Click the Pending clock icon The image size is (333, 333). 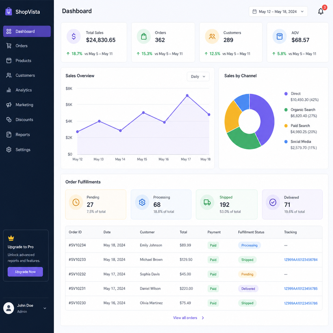[x=76, y=202]
